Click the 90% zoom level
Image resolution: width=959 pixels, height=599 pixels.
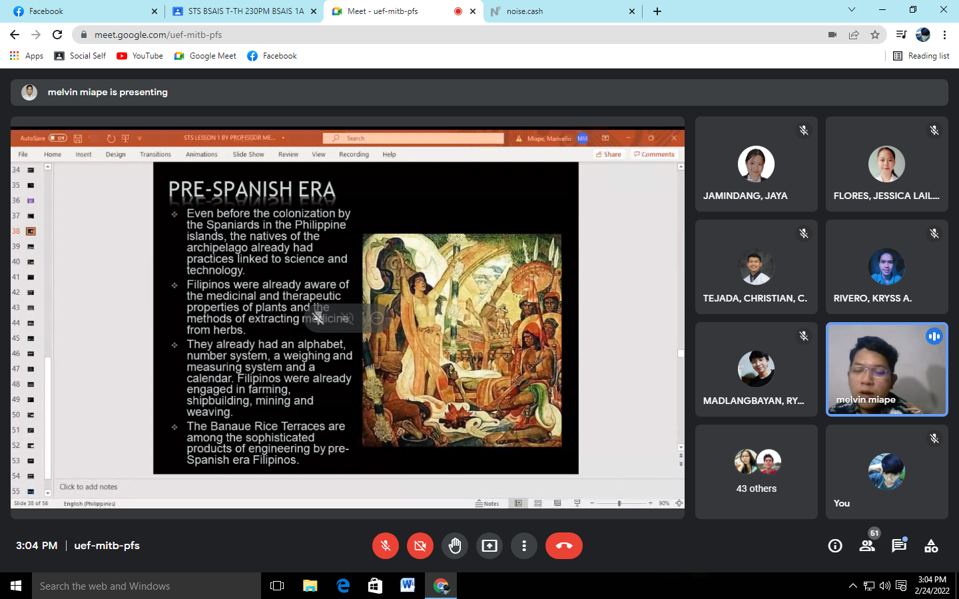(664, 504)
